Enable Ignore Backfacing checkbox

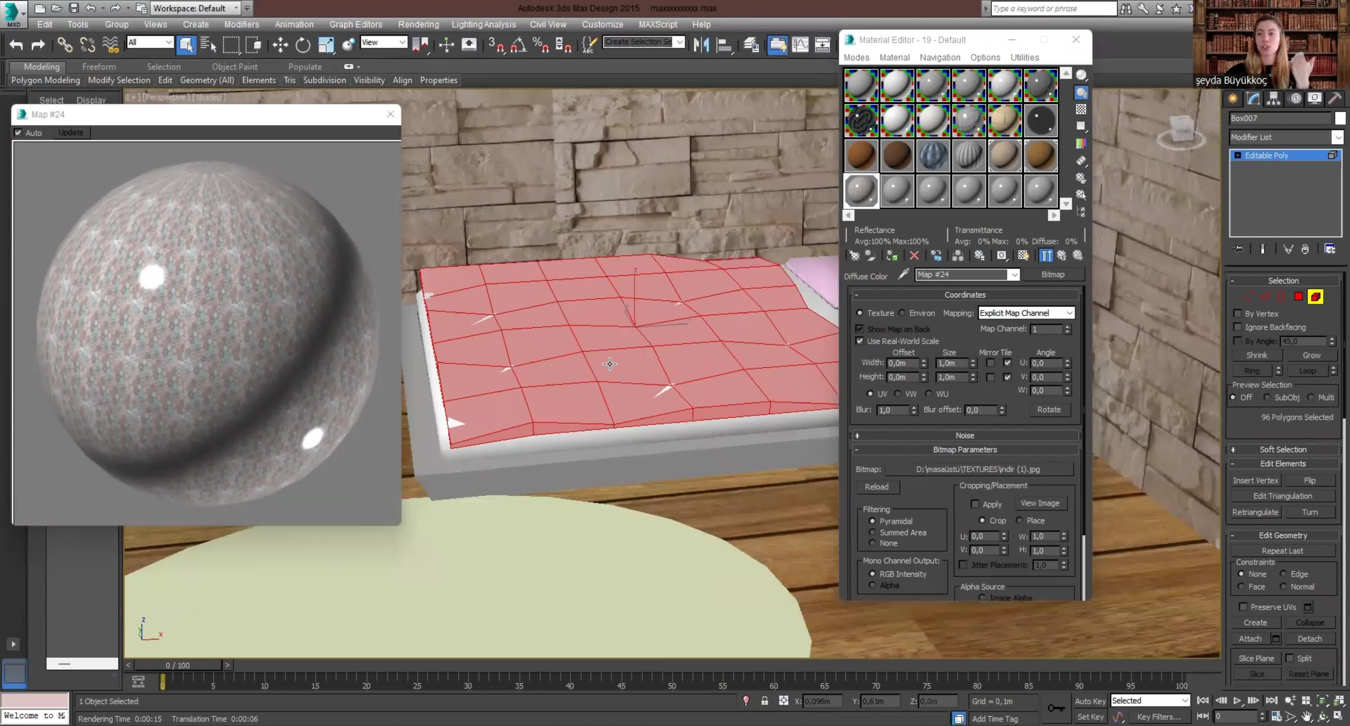tap(1237, 327)
